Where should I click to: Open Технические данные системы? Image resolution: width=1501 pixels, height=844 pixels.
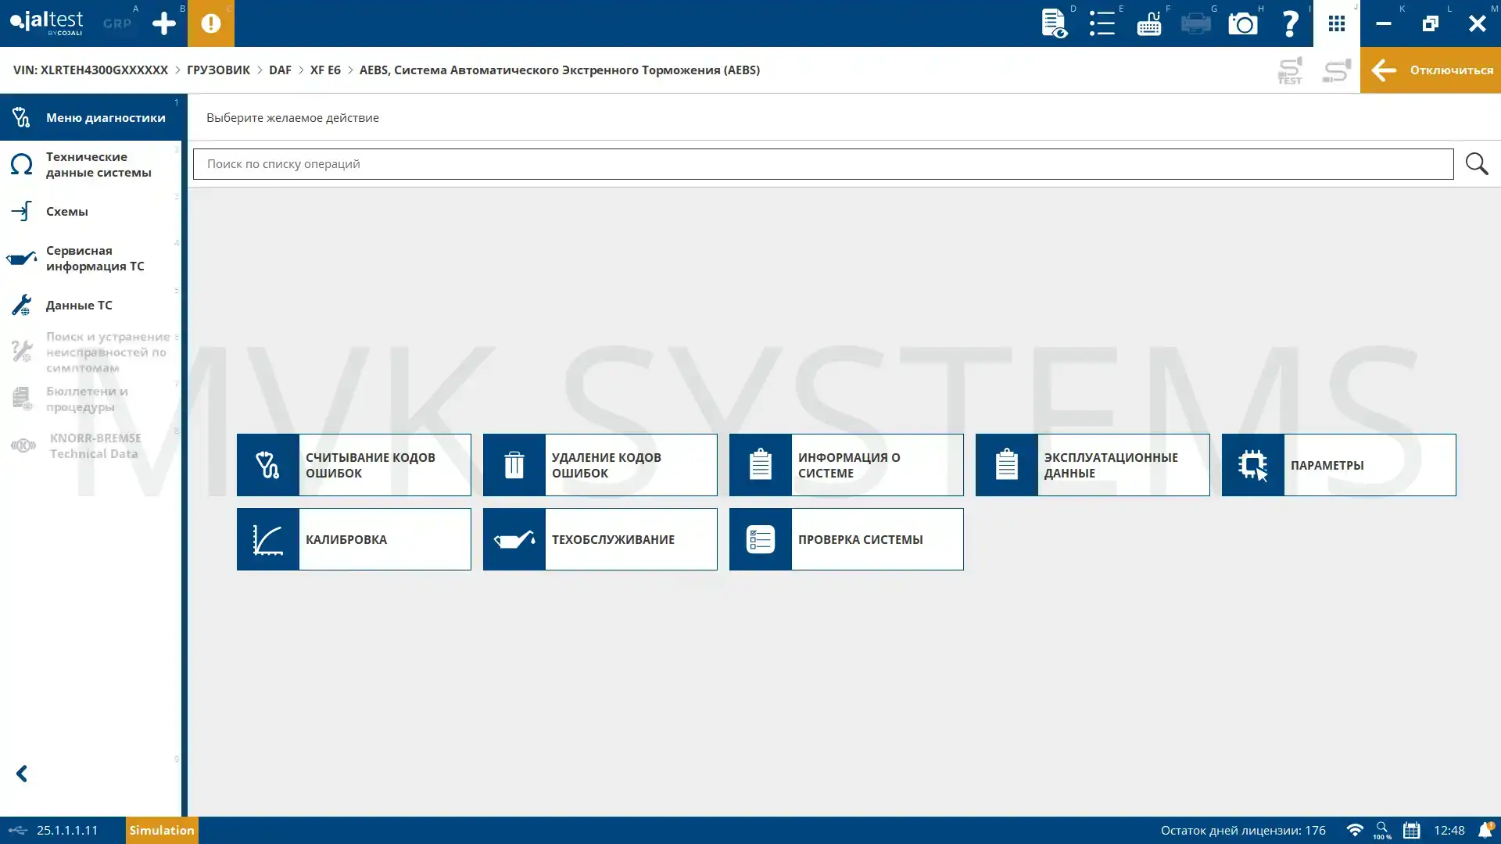pos(91,164)
